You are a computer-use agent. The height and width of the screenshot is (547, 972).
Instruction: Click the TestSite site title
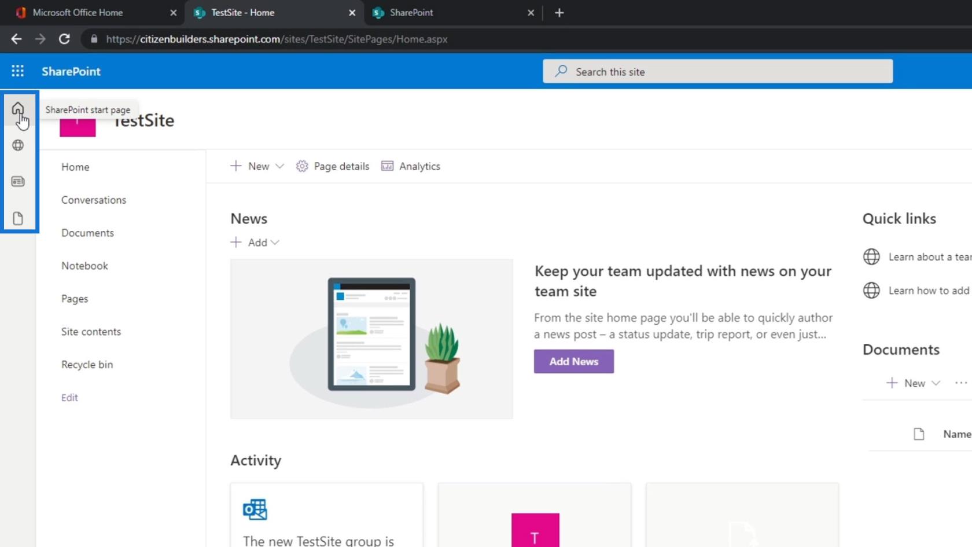[144, 120]
